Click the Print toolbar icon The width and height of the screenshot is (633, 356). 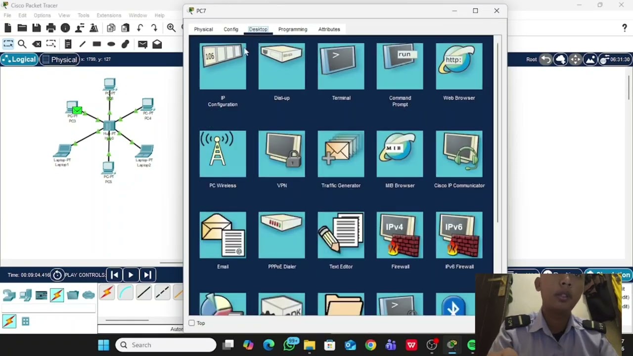coord(51,28)
